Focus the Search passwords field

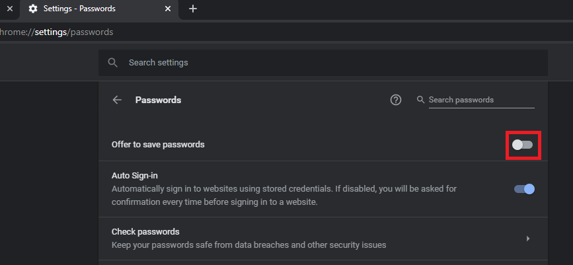tap(480, 100)
